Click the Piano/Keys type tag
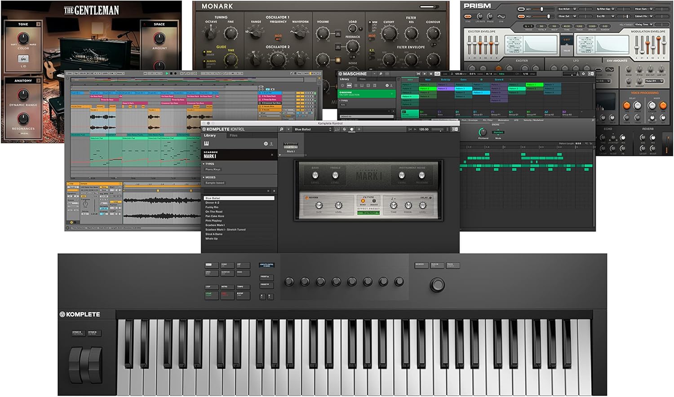This screenshot has height=397, width=674. coord(213,169)
